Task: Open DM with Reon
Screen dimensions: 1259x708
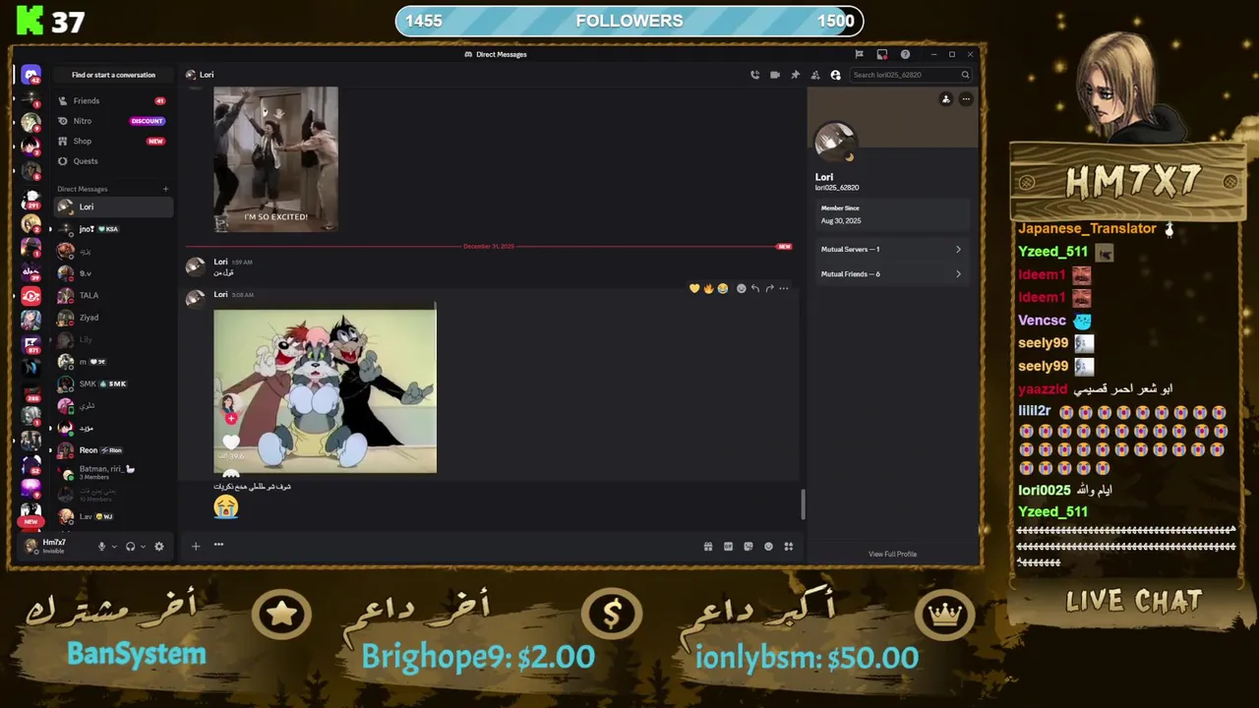Action: pos(112,449)
